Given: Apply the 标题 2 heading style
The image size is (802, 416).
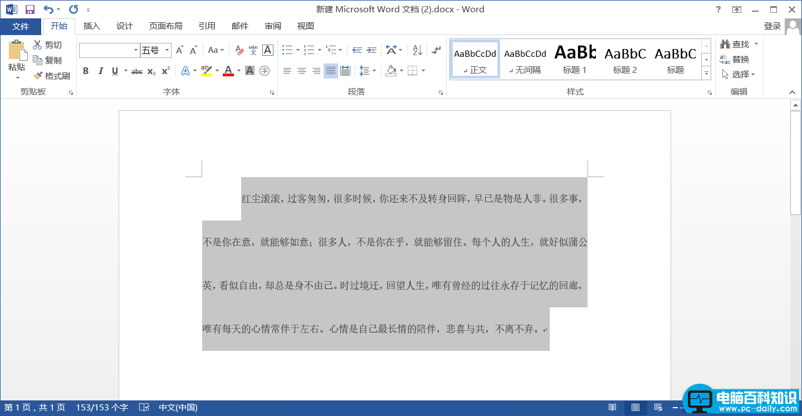Looking at the screenshot, I should (x=625, y=60).
